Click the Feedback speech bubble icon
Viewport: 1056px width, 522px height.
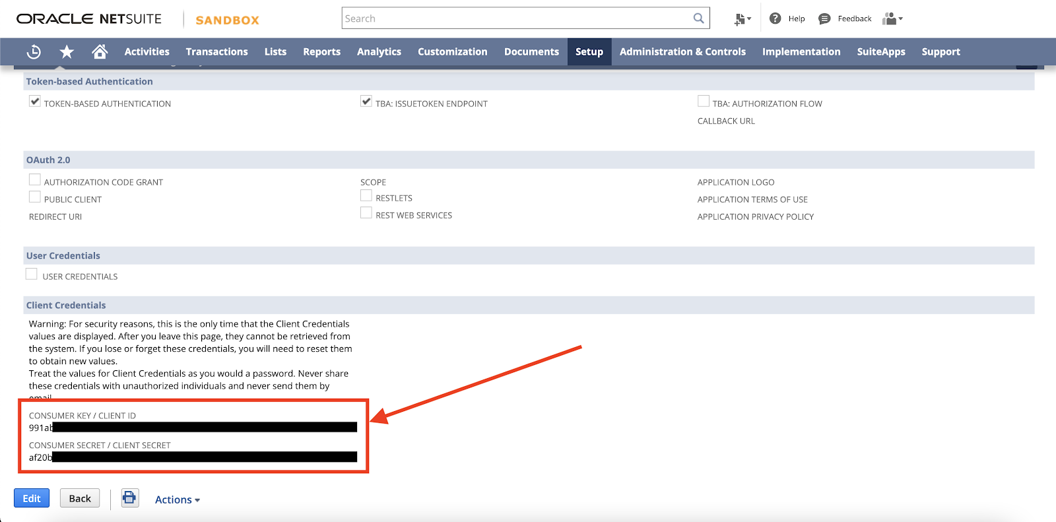click(x=824, y=18)
